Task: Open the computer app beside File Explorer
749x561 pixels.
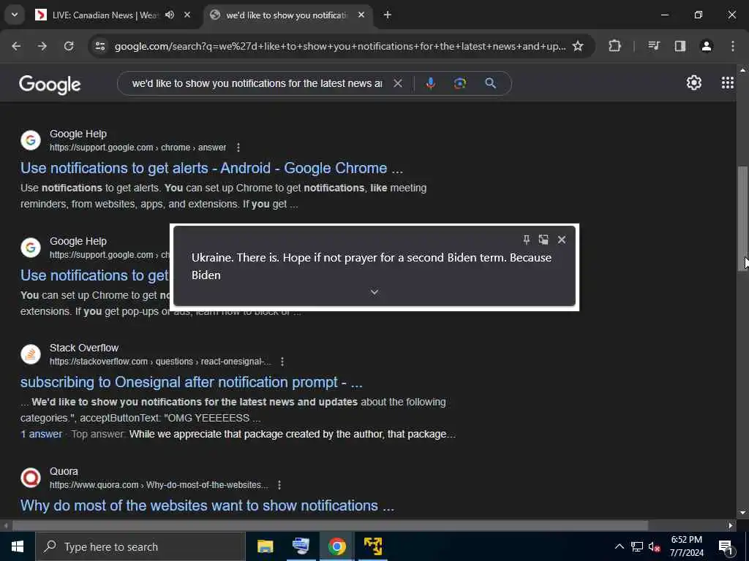Action: pyautogui.click(x=301, y=546)
